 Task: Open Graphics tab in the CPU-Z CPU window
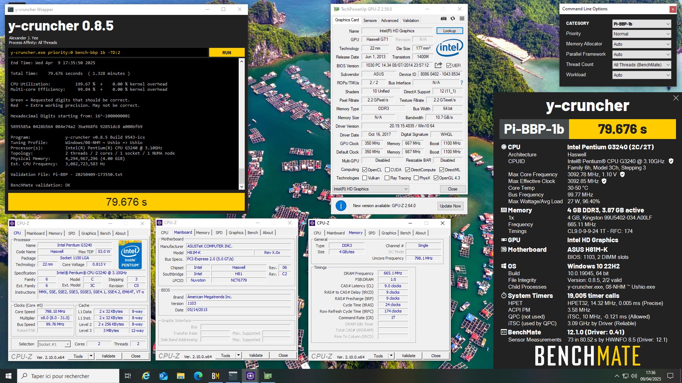tap(88, 233)
